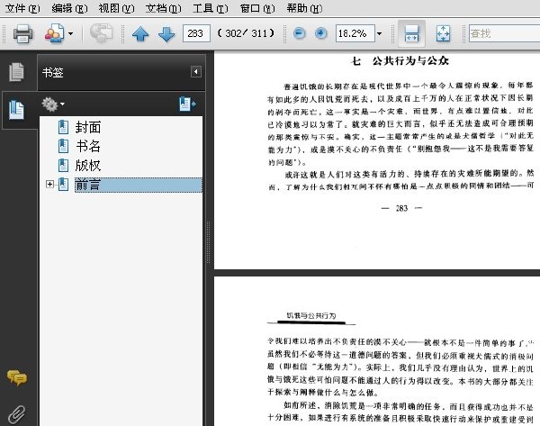The width and height of the screenshot is (540, 426).
Task: Zoom out with the minus button
Action: tap(299, 33)
